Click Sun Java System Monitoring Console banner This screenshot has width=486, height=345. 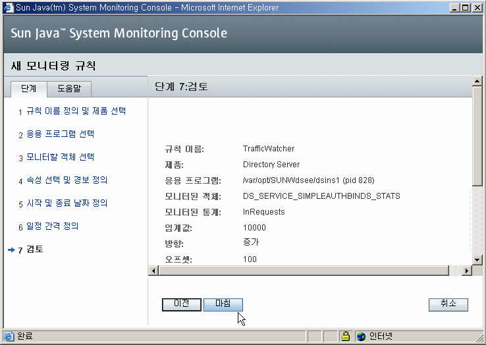click(x=119, y=33)
